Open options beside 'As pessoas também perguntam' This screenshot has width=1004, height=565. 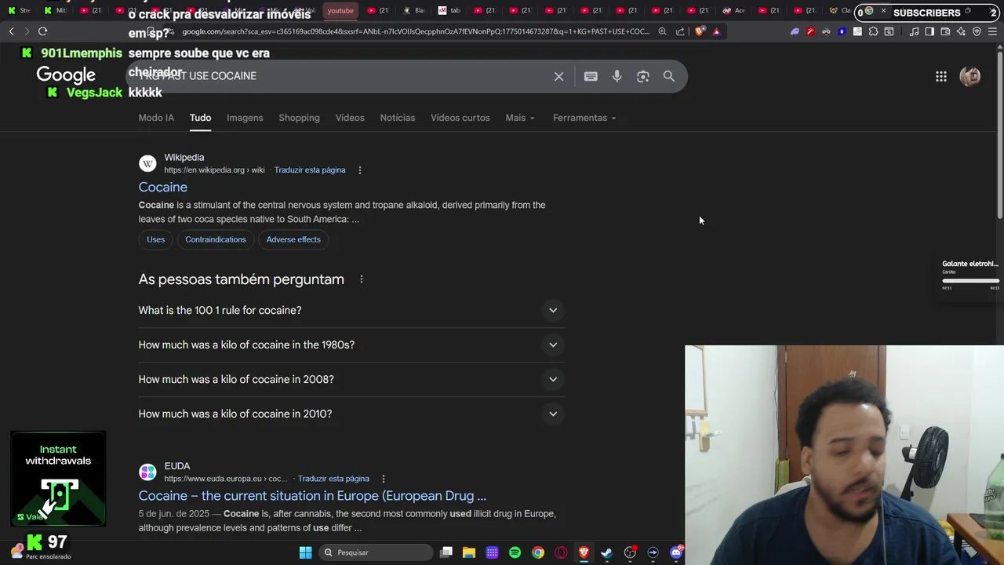click(362, 279)
